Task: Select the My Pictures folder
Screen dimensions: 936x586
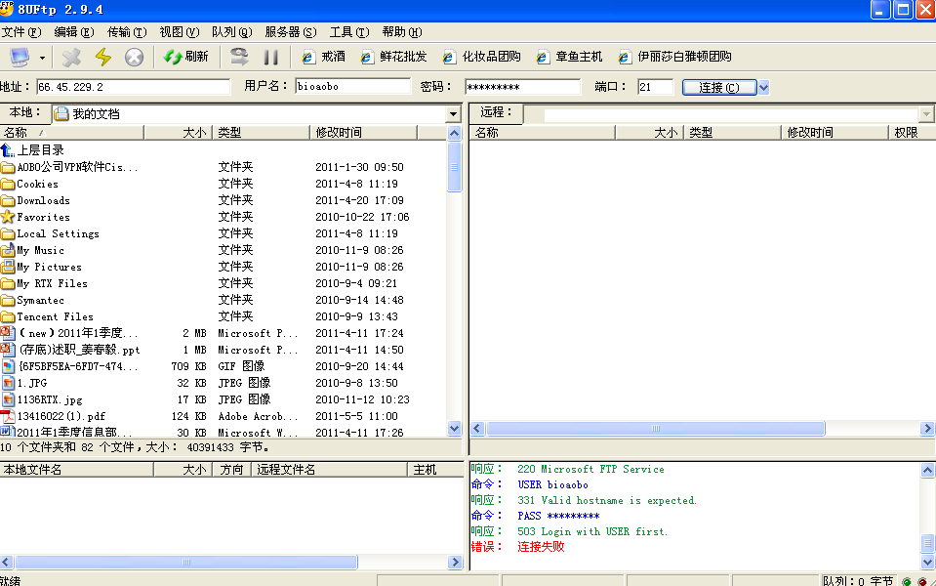Action: (x=41, y=267)
